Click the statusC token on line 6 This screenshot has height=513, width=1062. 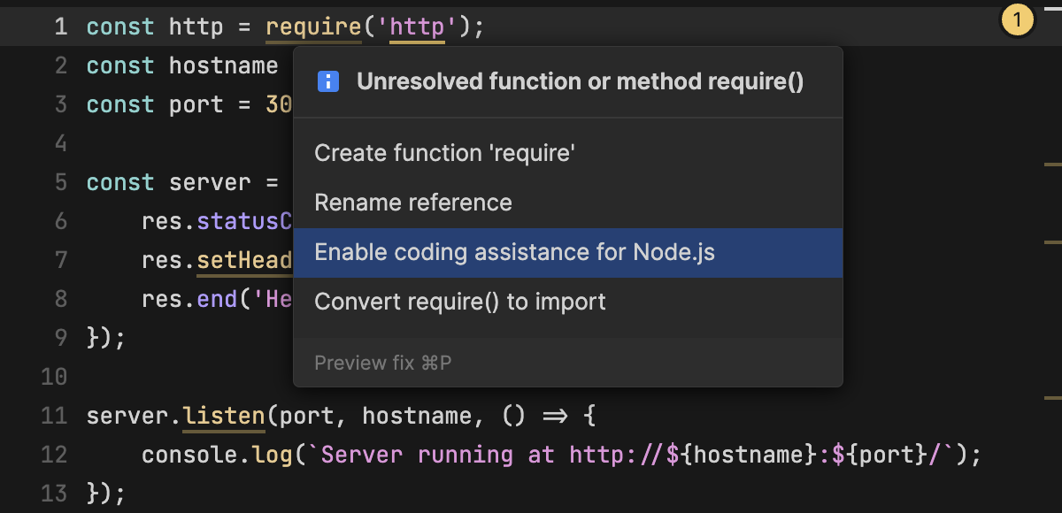pyautogui.click(x=246, y=221)
